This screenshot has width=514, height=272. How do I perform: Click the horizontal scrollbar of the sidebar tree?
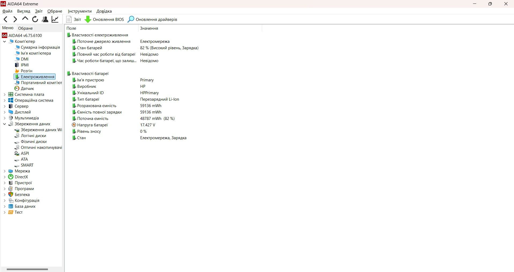27,269
